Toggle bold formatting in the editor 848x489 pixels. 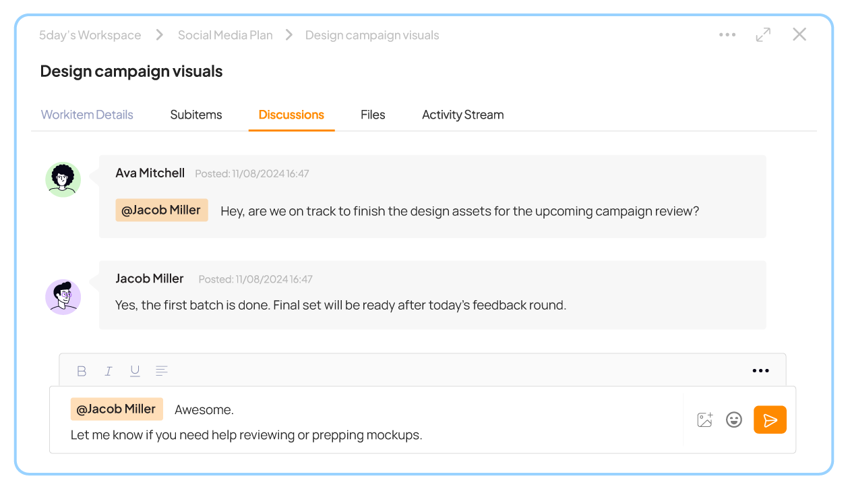coord(82,371)
